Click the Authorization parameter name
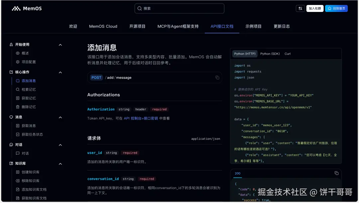Screen dimensions: 359x203 101,109
